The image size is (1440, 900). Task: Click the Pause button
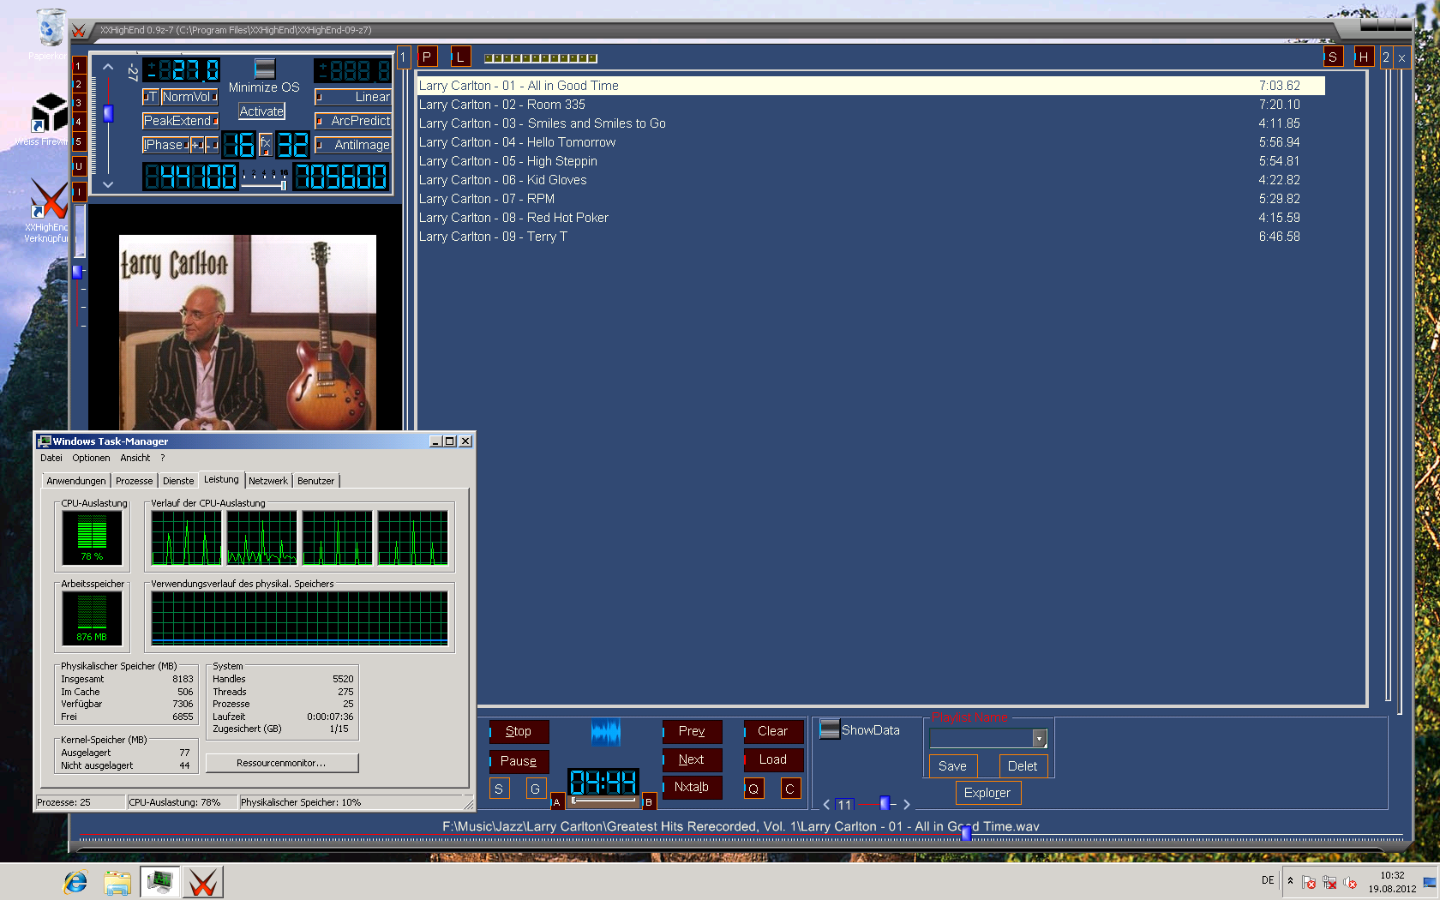519,761
